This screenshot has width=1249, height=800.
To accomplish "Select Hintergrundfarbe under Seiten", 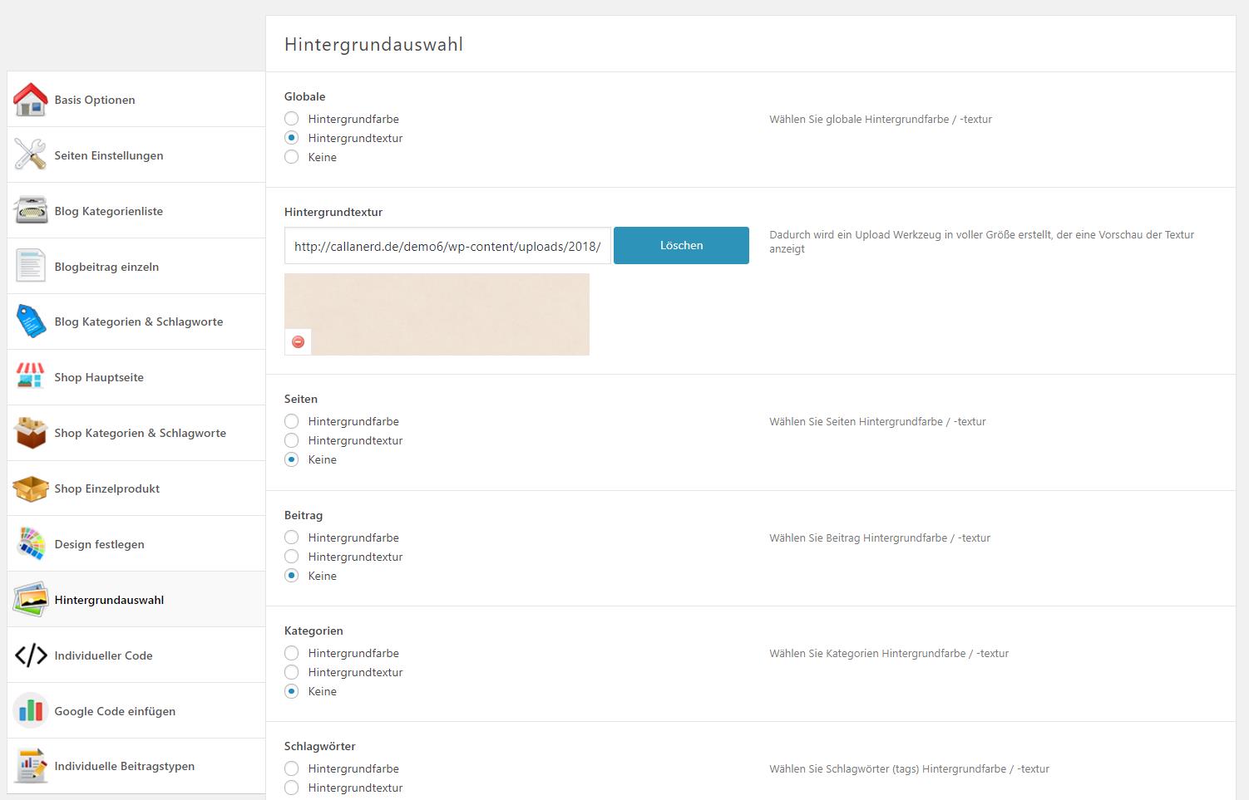I will (292, 421).
